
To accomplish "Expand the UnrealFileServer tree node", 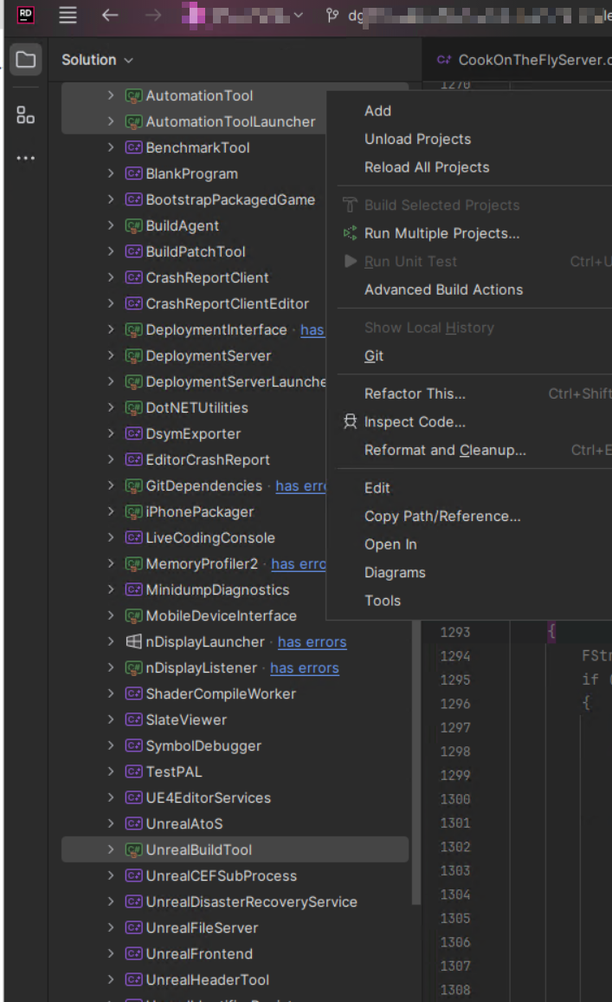I will [111, 927].
